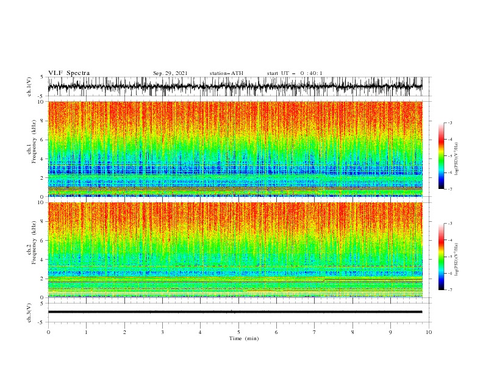Click the 'ch.3(V)' axis label
Viewport: 483px width, 373px height.
coord(29,313)
